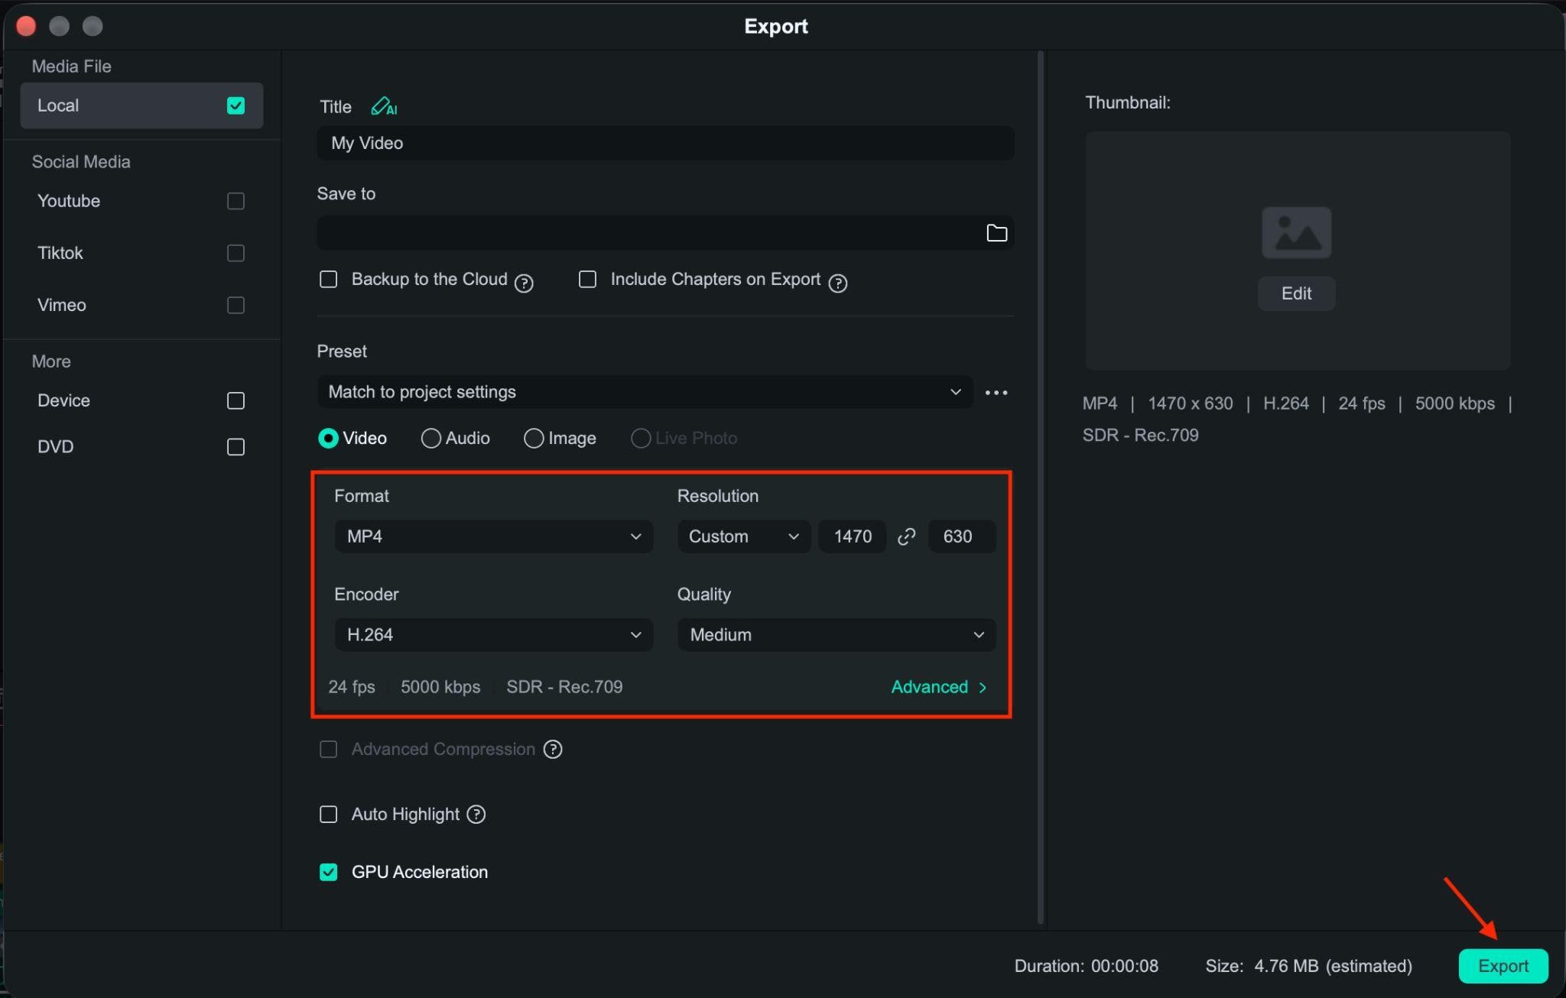1566x998 pixels.
Task: Enable the Vimeo export checkbox
Action: pos(236,306)
